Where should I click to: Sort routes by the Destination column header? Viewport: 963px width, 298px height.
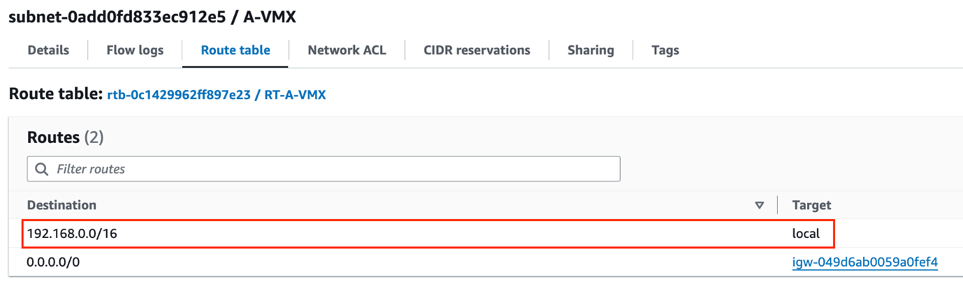[x=61, y=205]
